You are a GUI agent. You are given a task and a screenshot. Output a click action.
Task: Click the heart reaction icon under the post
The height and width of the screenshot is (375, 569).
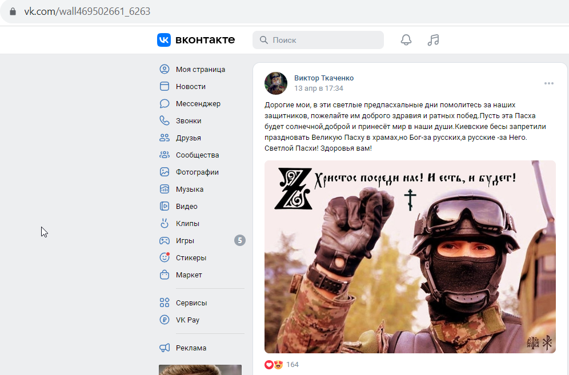269,365
